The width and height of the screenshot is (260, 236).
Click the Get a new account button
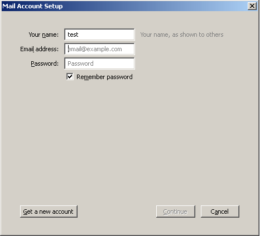pyautogui.click(x=49, y=212)
